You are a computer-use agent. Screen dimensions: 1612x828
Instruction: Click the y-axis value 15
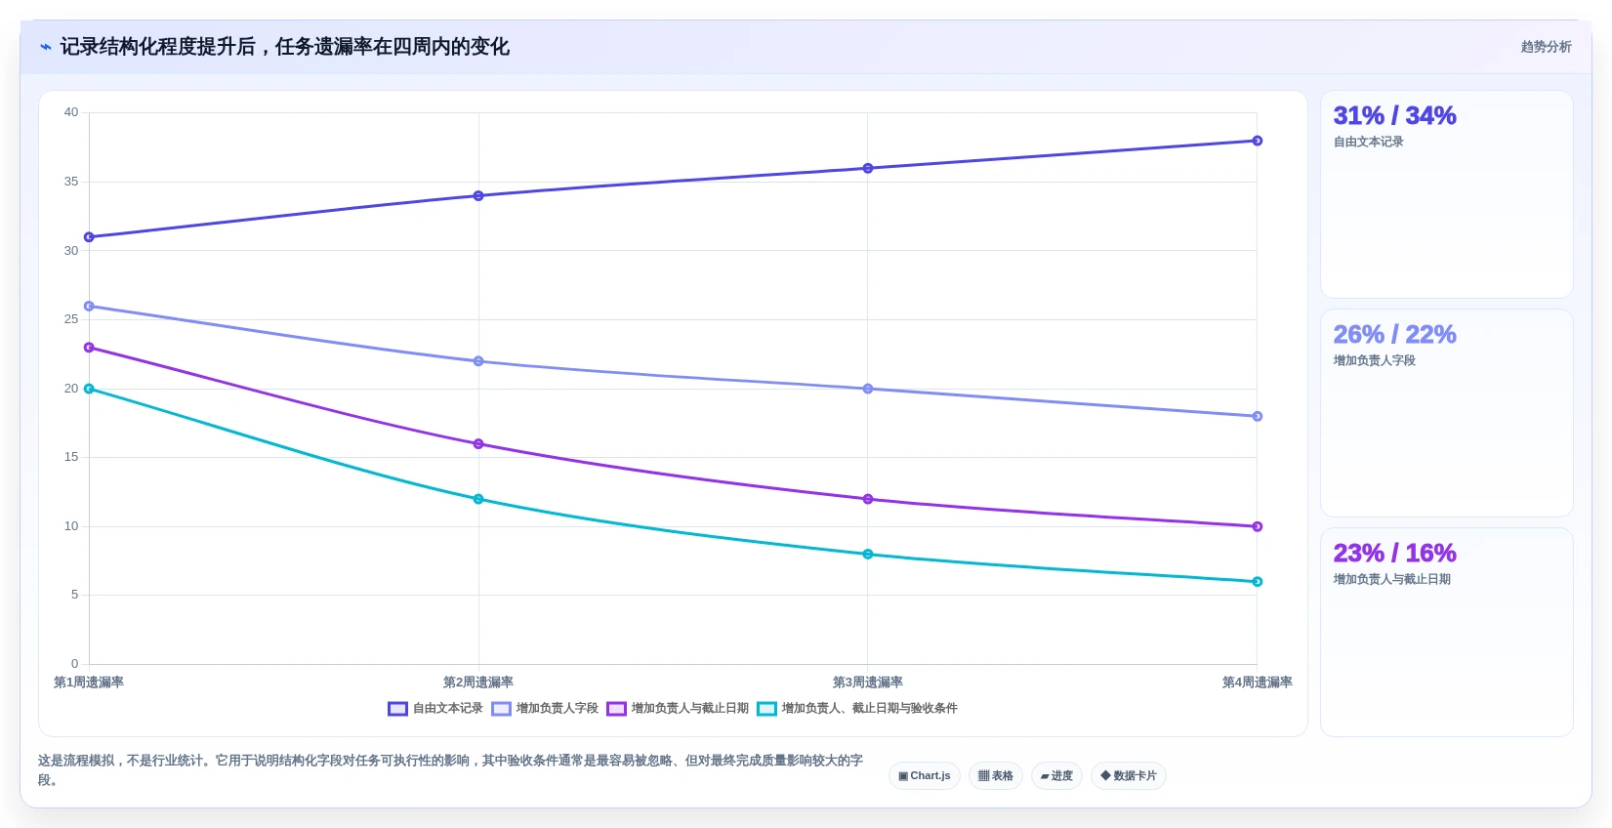71,457
